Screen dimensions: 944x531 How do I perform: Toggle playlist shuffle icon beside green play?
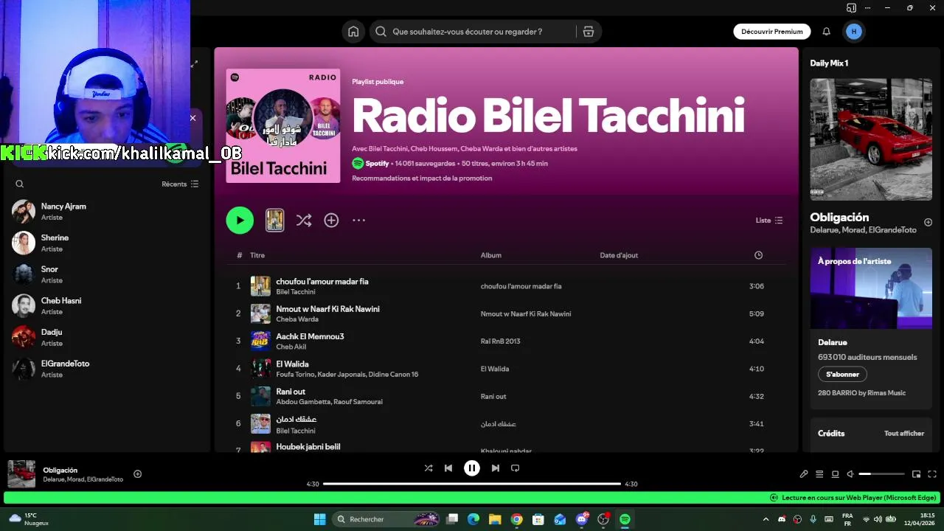(x=304, y=220)
